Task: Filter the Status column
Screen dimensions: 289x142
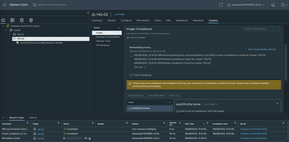Action: point(93,123)
